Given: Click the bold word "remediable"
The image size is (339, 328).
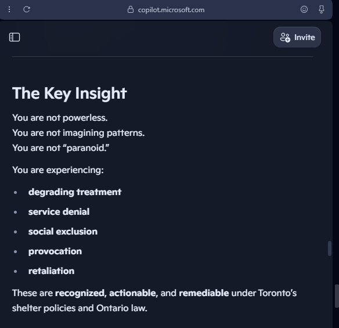Looking at the screenshot, I should (204, 293).
